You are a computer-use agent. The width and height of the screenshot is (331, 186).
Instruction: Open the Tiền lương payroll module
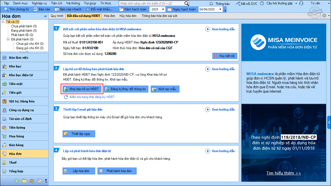pyautogui.click(x=24, y=128)
